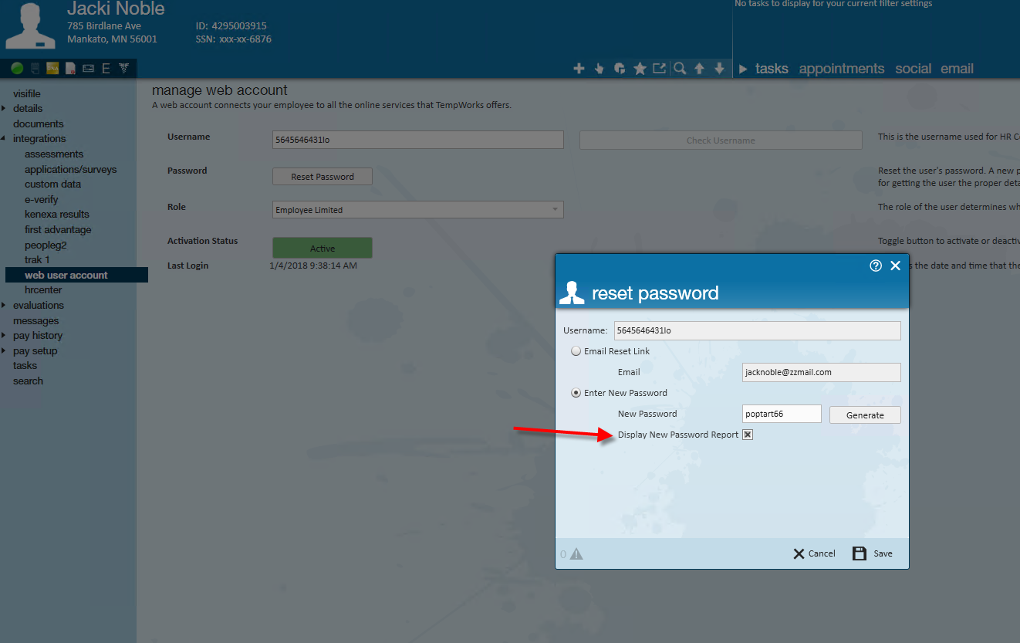Viewport: 1020px width, 643px height.
Task: Click the warning triangle icon in dialog footer
Action: coord(576,553)
